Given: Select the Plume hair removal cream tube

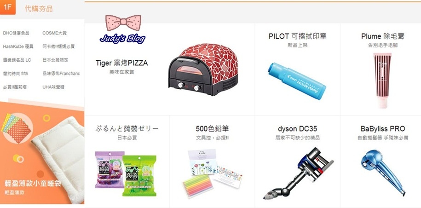Looking at the screenshot, I should click(x=382, y=81).
